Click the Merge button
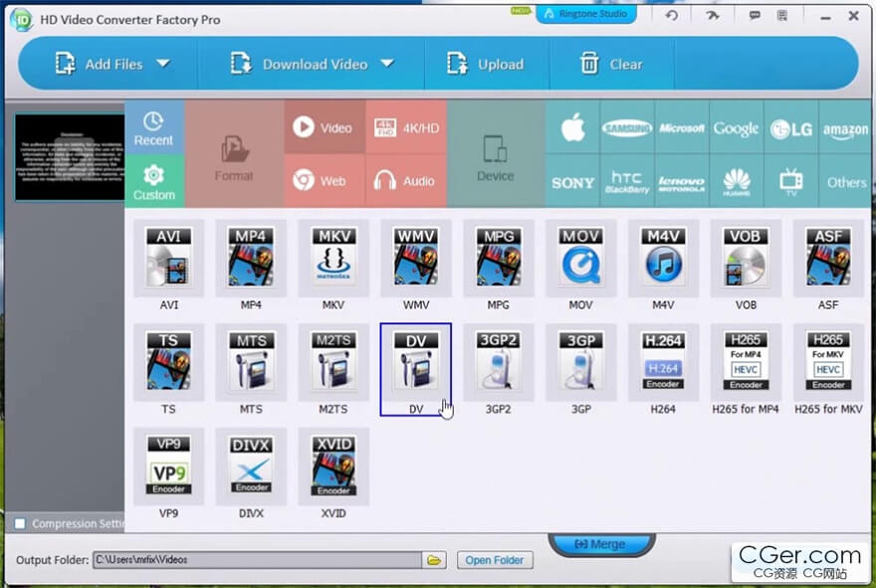This screenshot has height=588, width=876. [601, 544]
